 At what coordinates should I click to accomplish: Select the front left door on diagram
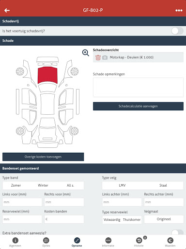pos(29,97)
